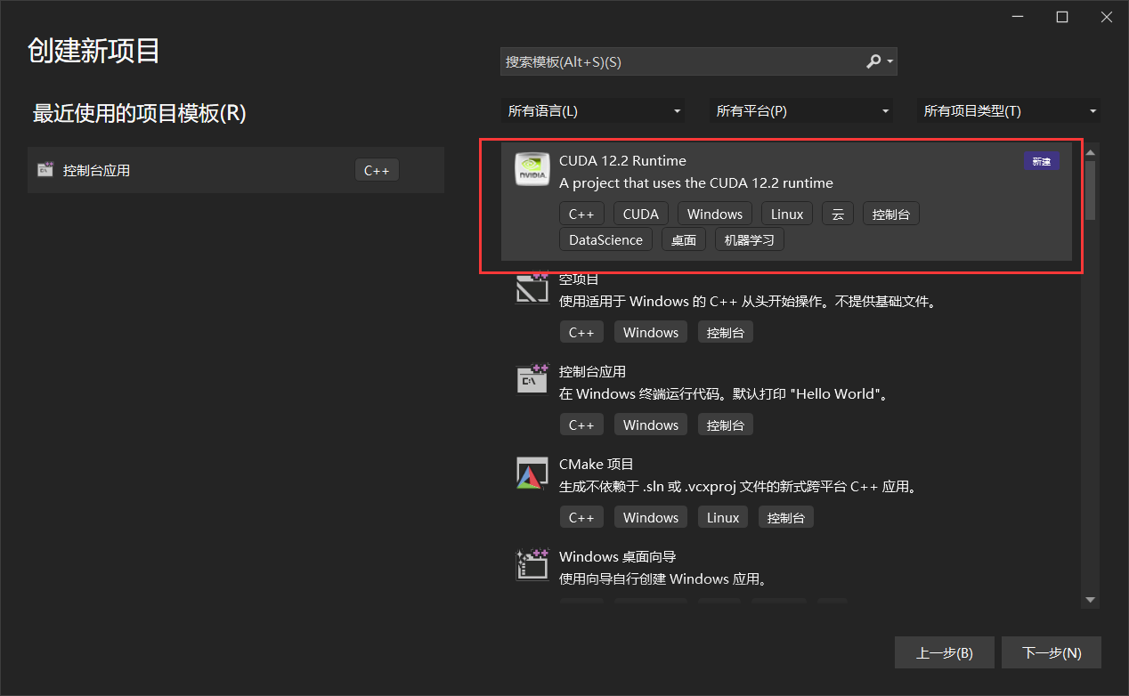Click the search magnifier icon

873,61
